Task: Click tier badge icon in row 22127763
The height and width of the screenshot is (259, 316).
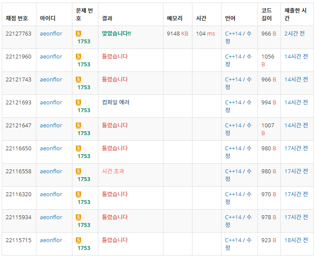Action: point(78,34)
